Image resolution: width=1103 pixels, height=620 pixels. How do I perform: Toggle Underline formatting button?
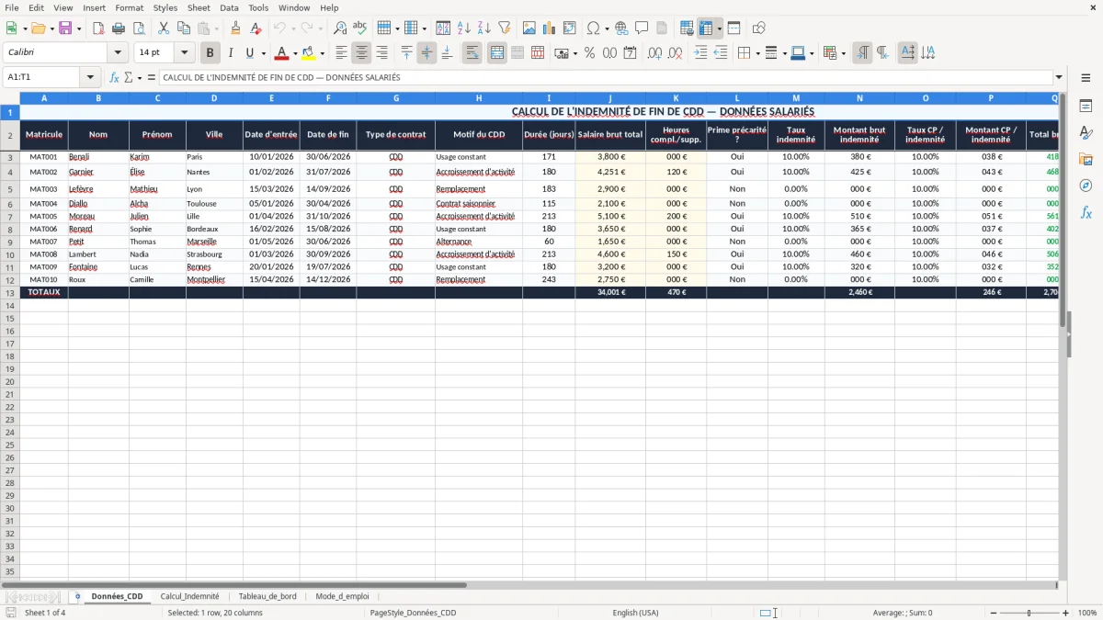click(x=249, y=53)
